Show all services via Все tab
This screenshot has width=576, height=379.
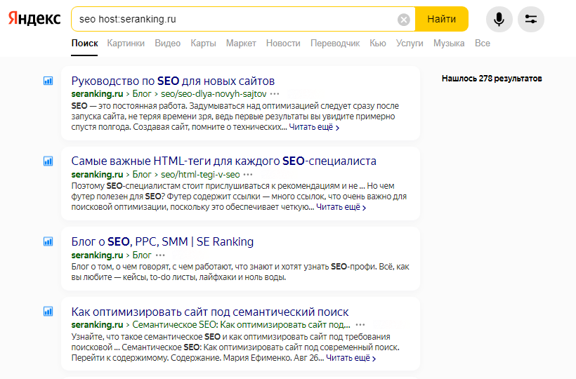point(483,44)
